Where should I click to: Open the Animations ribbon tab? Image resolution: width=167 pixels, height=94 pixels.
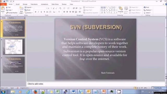45,4
